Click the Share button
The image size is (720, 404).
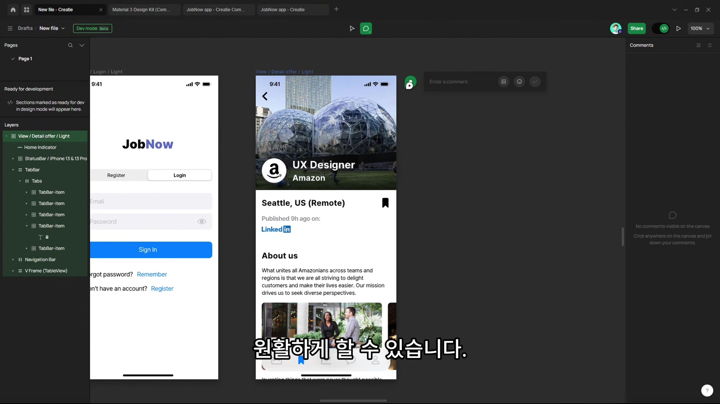[x=636, y=28]
